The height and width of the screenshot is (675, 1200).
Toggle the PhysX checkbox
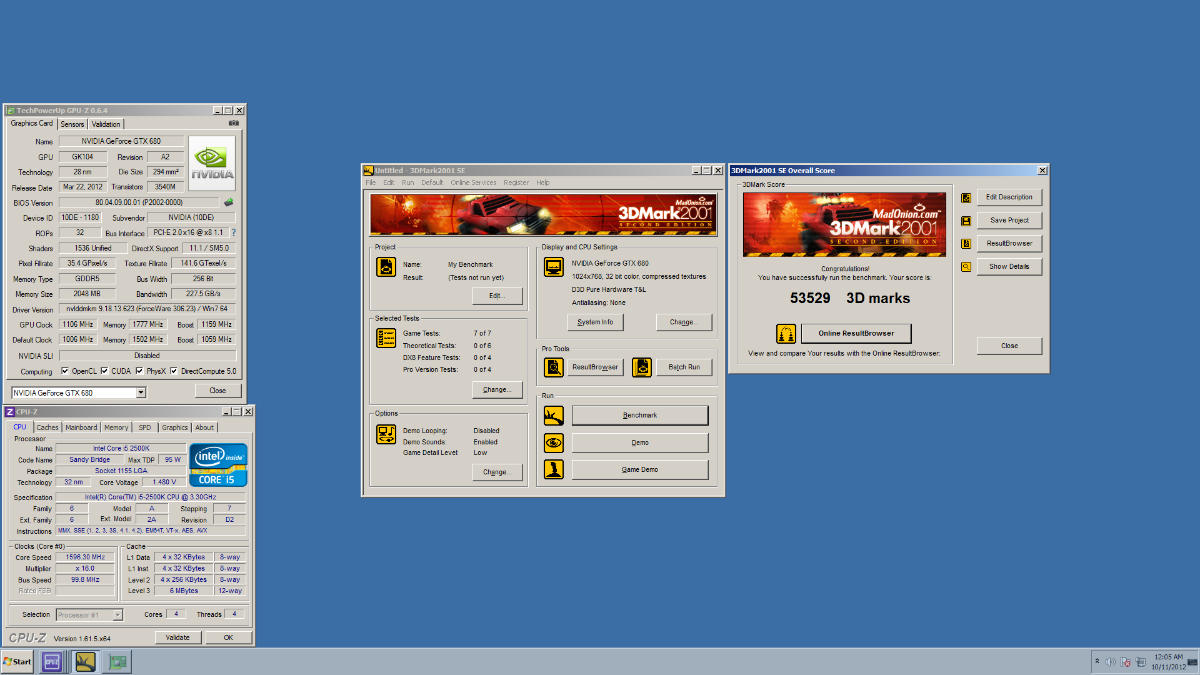(139, 371)
